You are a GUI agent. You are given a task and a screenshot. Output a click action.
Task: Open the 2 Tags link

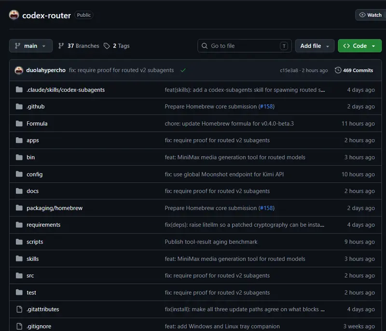click(x=116, y=46)
